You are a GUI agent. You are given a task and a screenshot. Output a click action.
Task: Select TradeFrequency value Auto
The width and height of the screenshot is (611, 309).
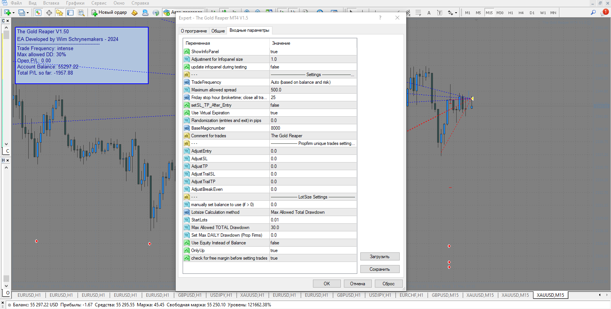pyautogui.click(x=313, y=82)
